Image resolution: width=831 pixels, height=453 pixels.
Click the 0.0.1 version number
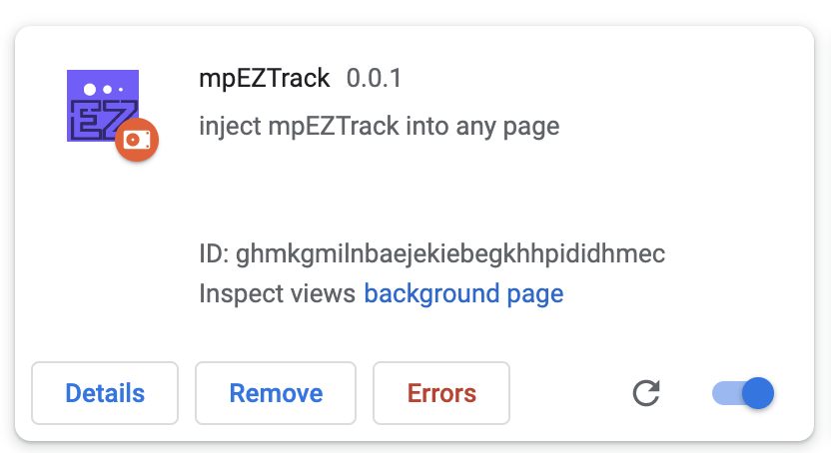[374, 78]
